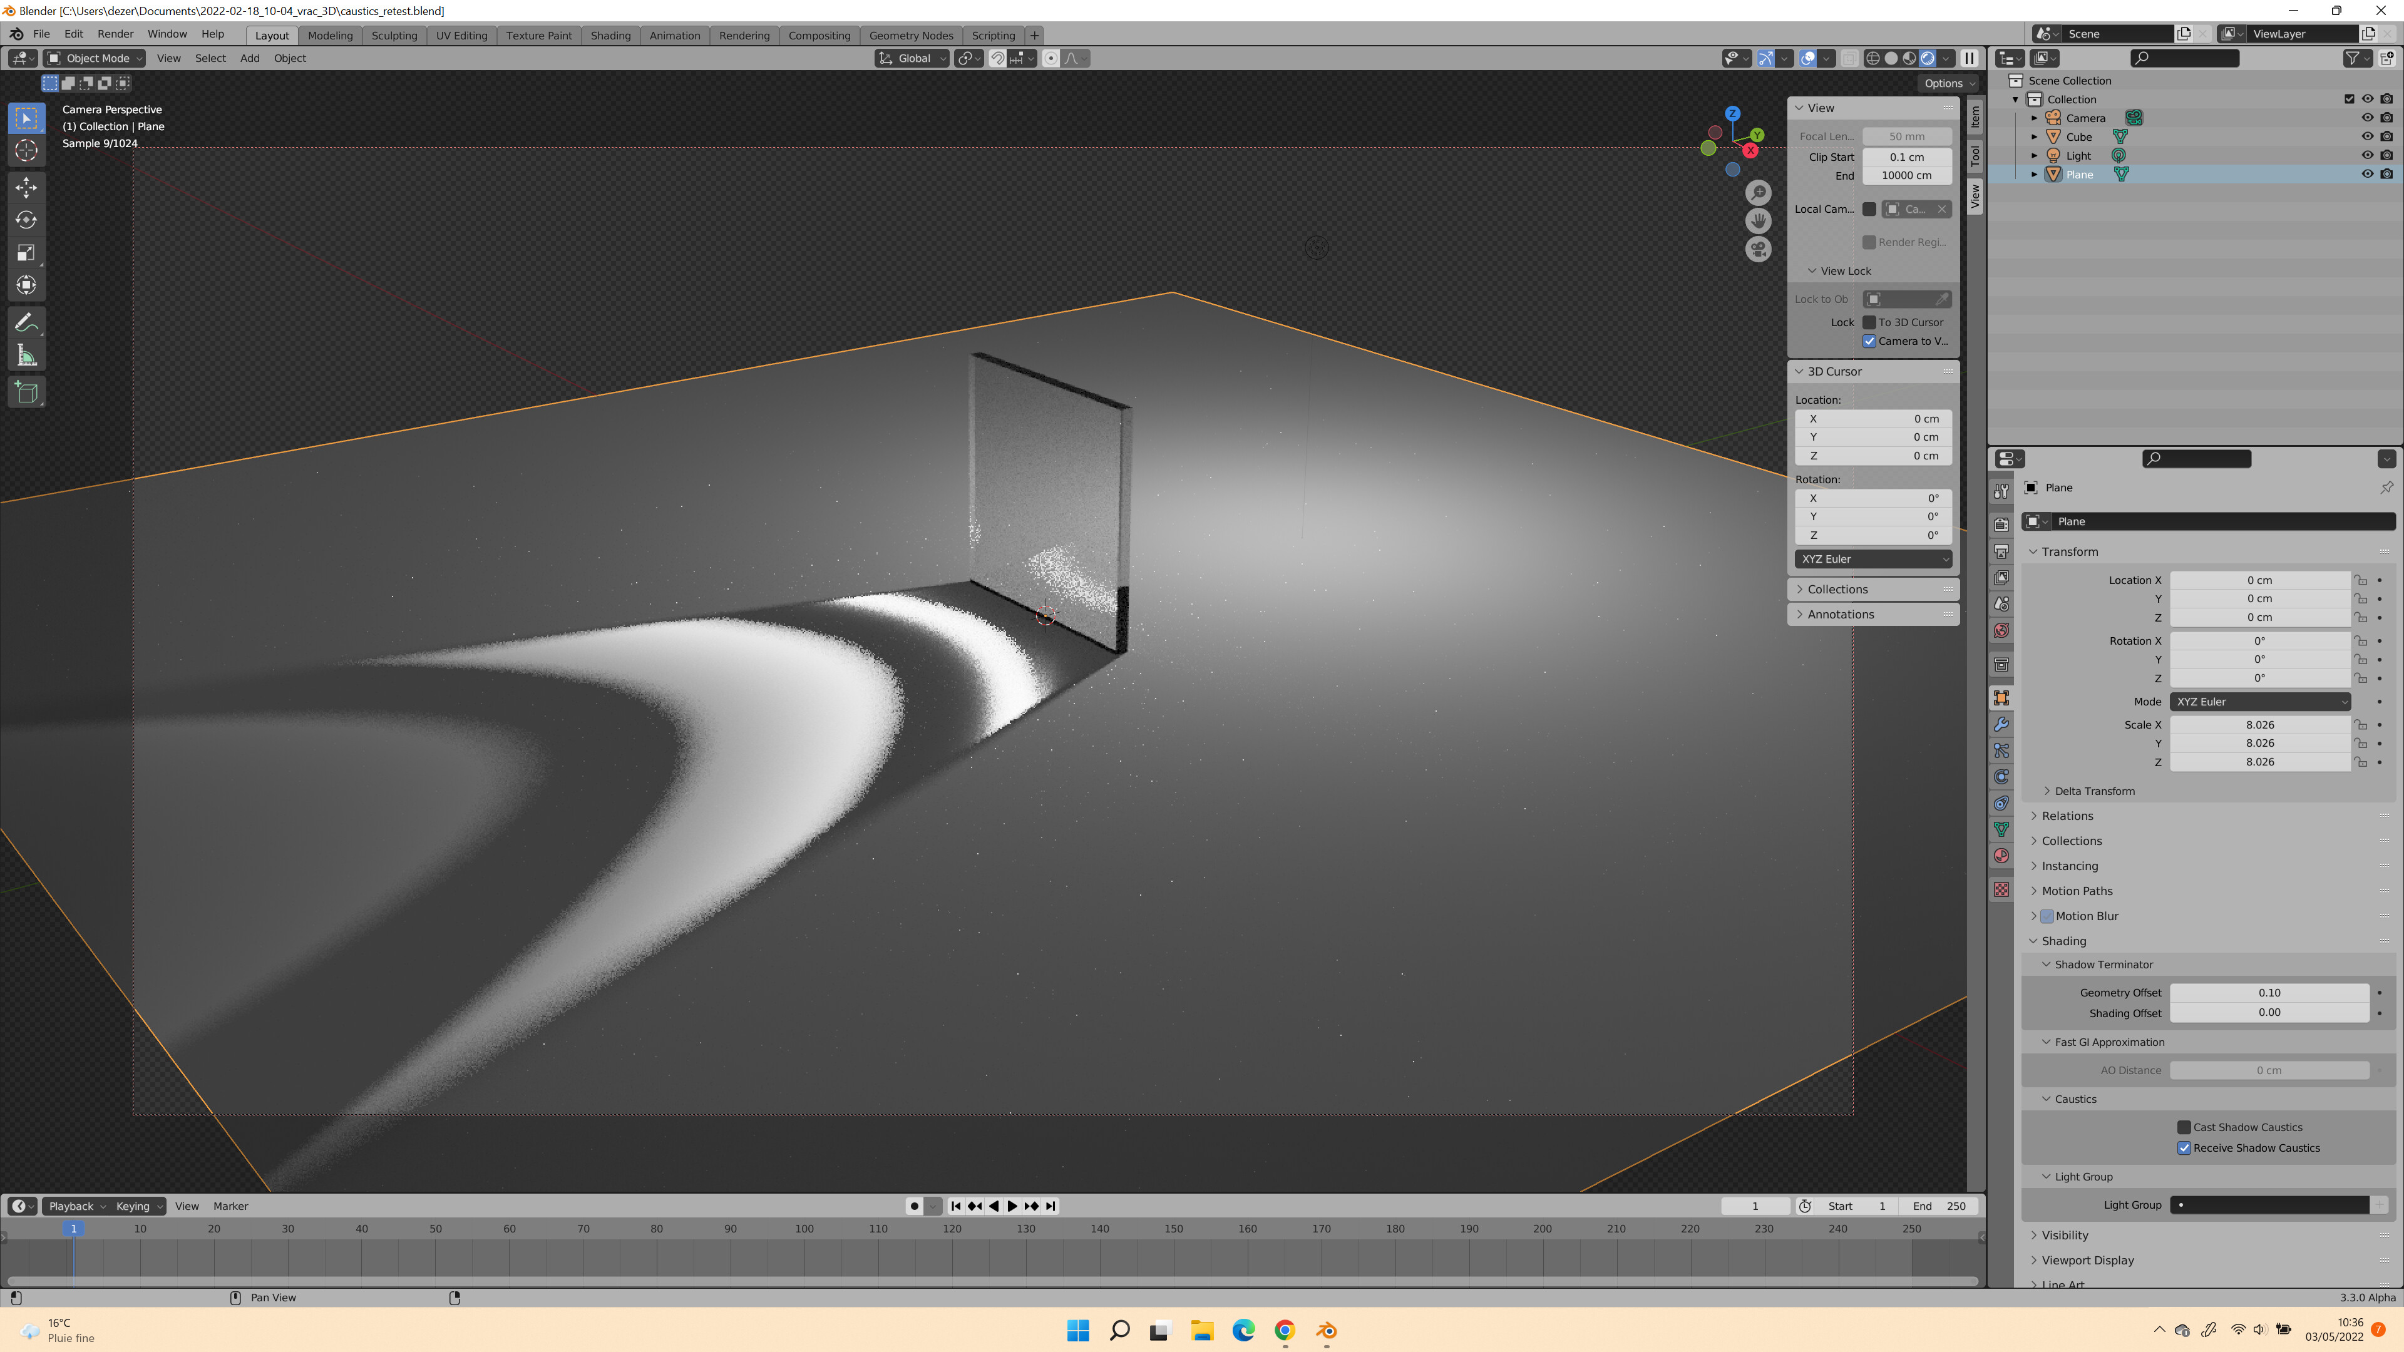Screen dimensions: 2404x1352
Task: Select the Annotate tool
Action: (x=26, y=323)
